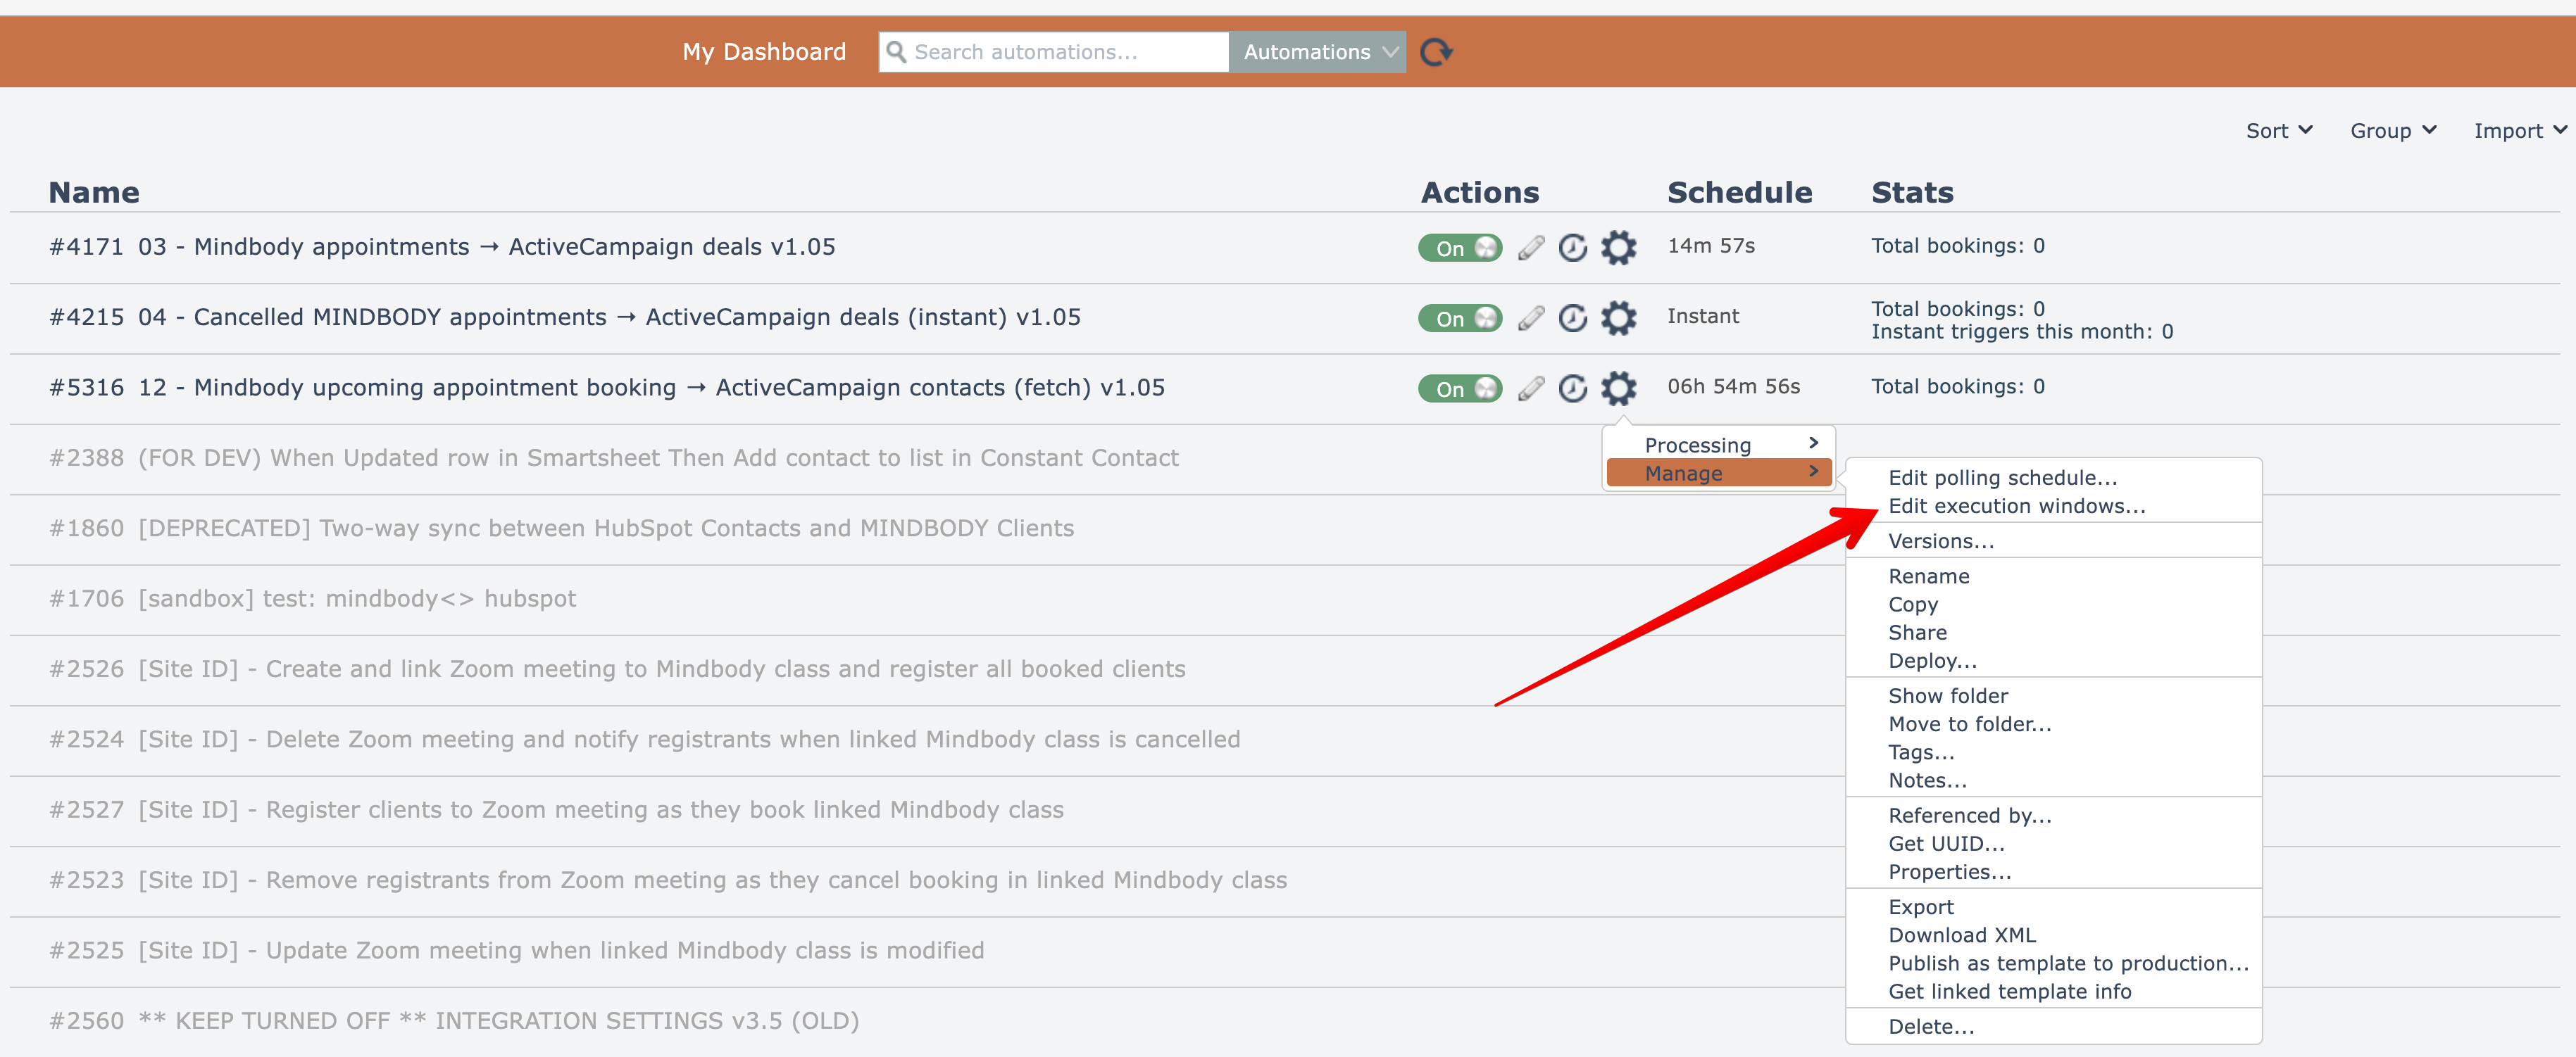Click pencil edit icon for automation #4171
This screenshot has height=1057, width=2576.
point(1530,248)
